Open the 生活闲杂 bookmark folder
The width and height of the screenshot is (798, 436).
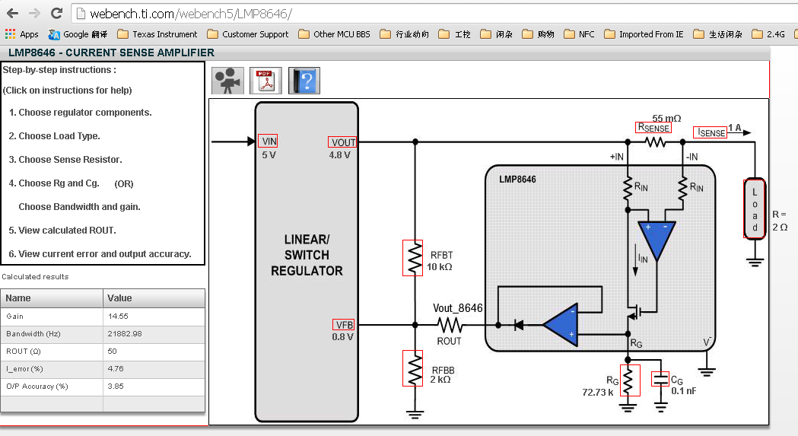tap(718, 34)
